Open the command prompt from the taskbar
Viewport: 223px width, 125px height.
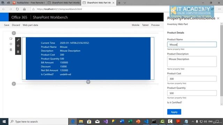point(154,122)
